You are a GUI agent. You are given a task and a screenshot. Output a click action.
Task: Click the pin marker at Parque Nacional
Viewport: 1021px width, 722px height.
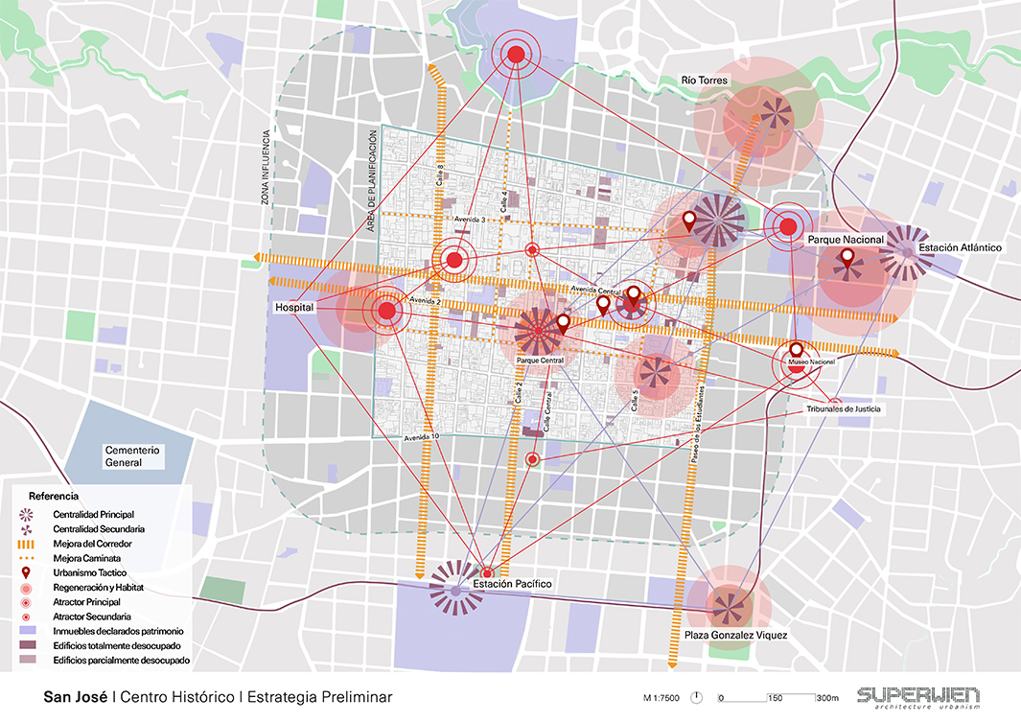click(847, 258)
